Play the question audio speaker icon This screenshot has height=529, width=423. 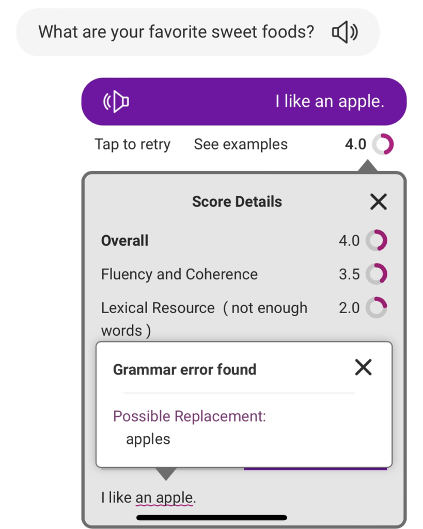tap(344, 33)
